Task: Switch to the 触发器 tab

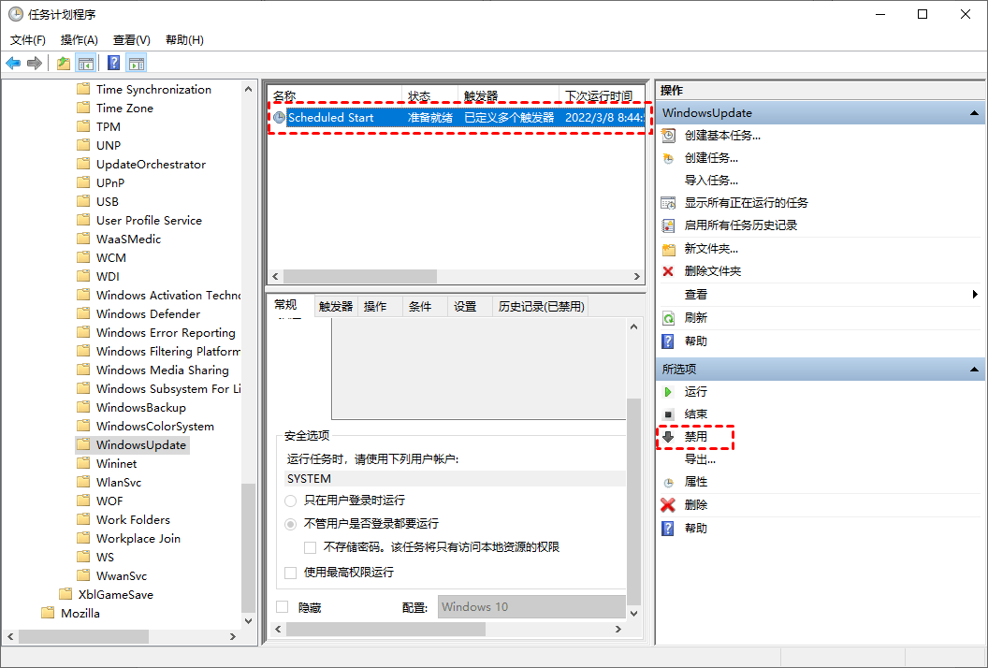Action: tap(336, 306)
